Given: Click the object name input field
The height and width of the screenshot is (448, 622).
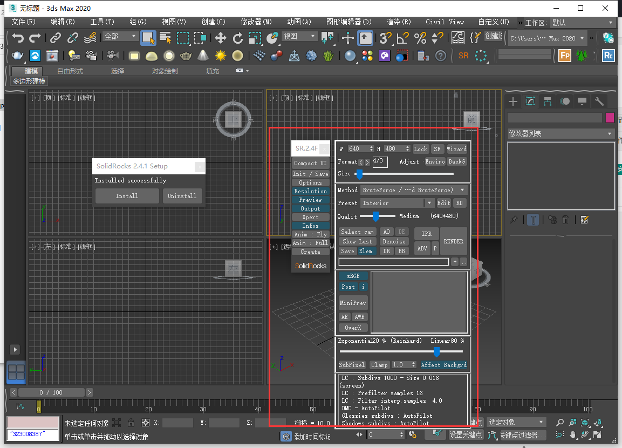Looking at the screenshot, I should [555, 118].
